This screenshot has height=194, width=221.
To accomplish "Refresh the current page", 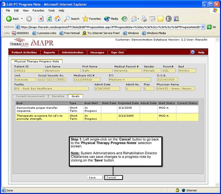I will 49,19.
